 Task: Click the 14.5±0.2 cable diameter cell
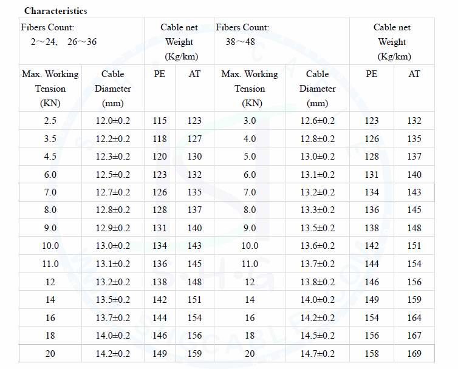318,336
